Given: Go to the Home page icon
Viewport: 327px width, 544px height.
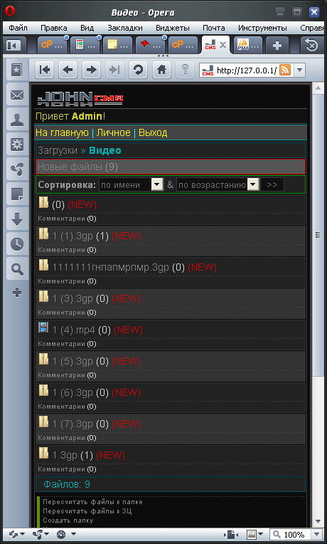Looking at the screenshot, I should point(161,70).
